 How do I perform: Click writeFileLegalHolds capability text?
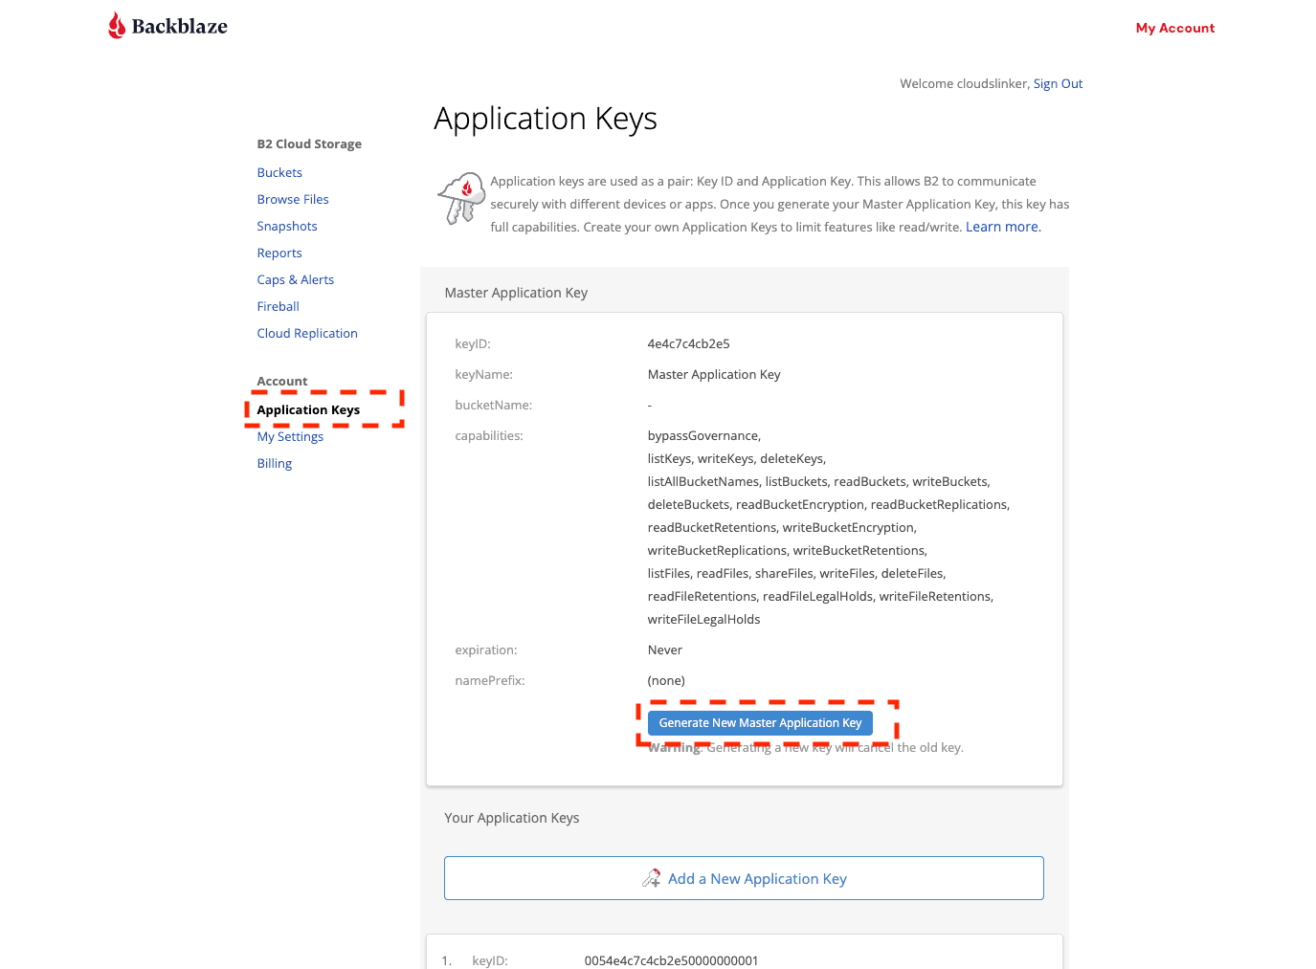pyautogui.click(x=704, y=619)
